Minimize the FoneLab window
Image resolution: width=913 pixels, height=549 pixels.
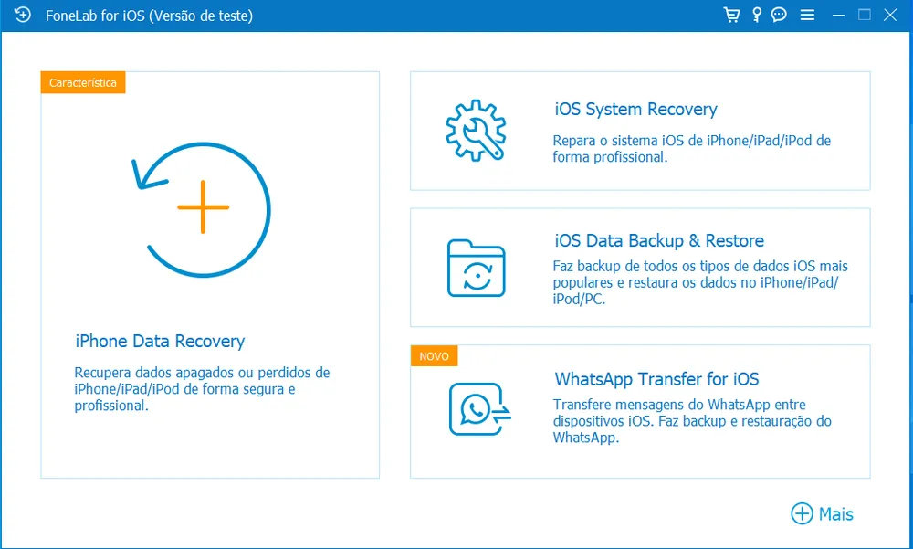(x=839, y=16)
